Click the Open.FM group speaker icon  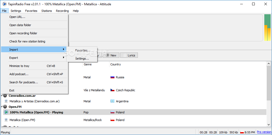[5, 107]
